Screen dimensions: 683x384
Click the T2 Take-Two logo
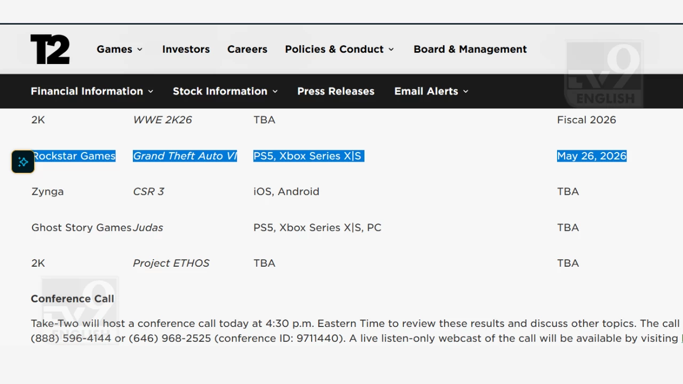[50, 49]
